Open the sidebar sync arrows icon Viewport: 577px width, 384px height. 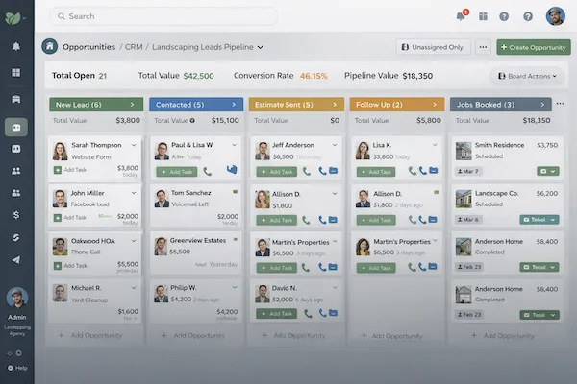pos(15,237)
